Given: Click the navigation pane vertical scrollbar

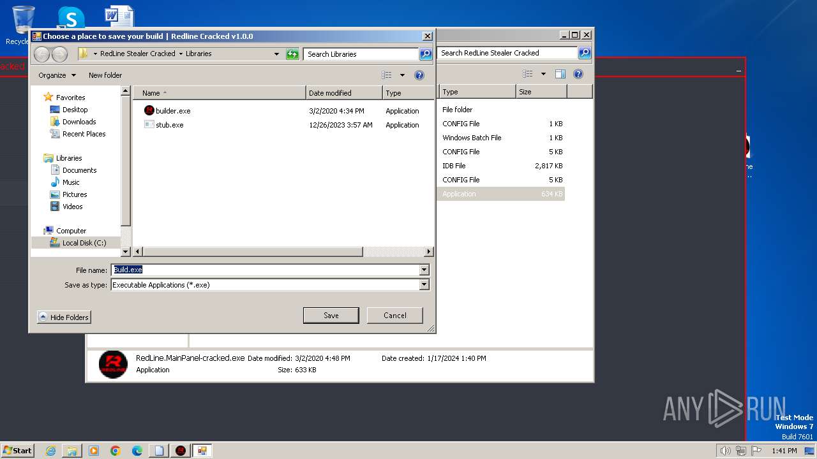Looking at the screenshot, I should point(126,161).
